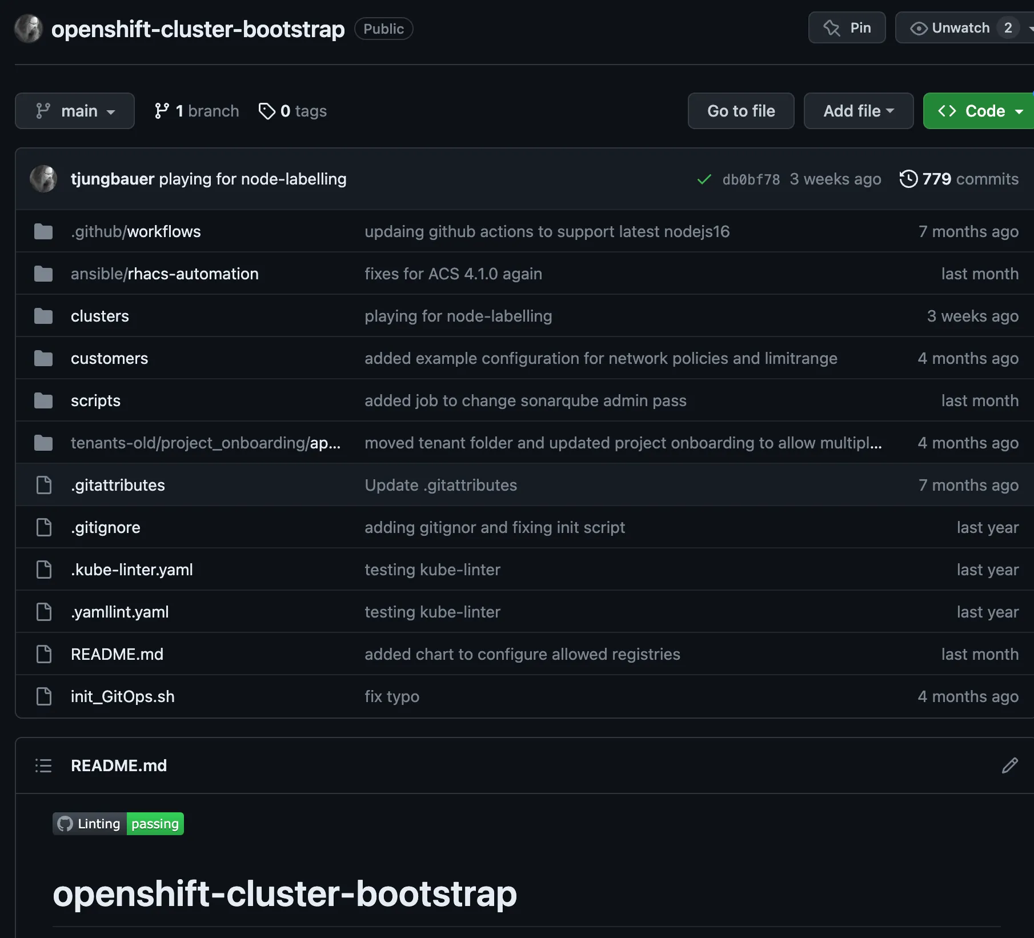Expand the Add file dropdown
This screenshot has height=938, width=1034.
(x=858, y=111)
